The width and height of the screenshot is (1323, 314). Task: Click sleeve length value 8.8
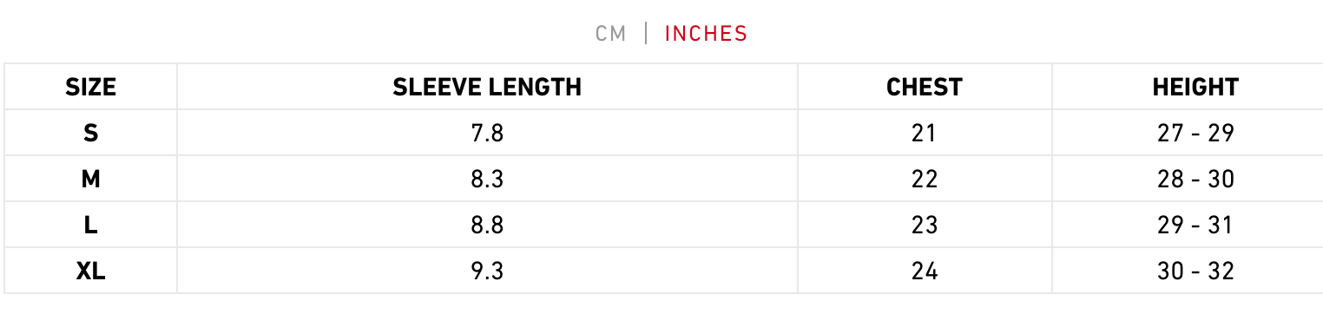(487, 225)
